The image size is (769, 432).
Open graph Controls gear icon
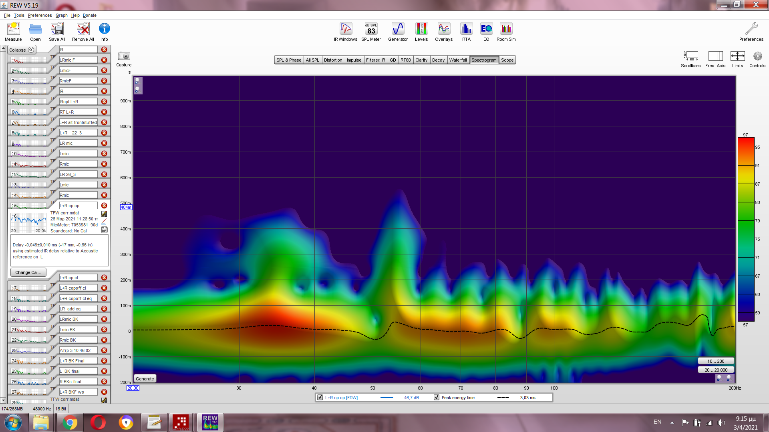pyautogui.click(x=757, y=56)
